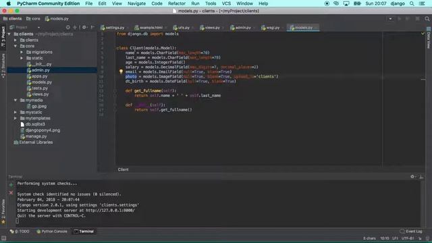The height and width of the screenshot is (243, 432).
Task: Toggle the Python Console tool window
Action: [52, 232]
